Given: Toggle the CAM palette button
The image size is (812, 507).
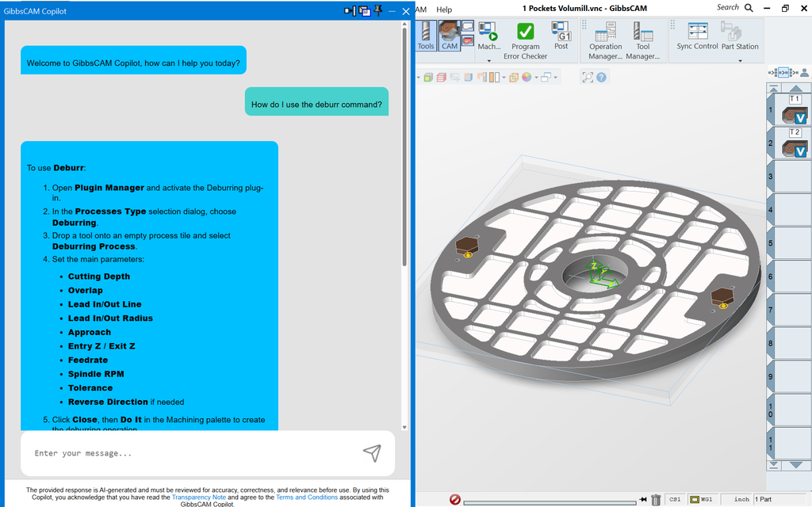Looking at the screenshot, I should click(x=449, y=36).
